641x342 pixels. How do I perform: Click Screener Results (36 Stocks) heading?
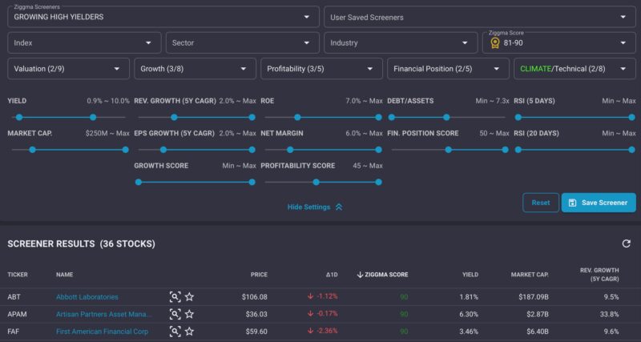click(x=82, y=244)
